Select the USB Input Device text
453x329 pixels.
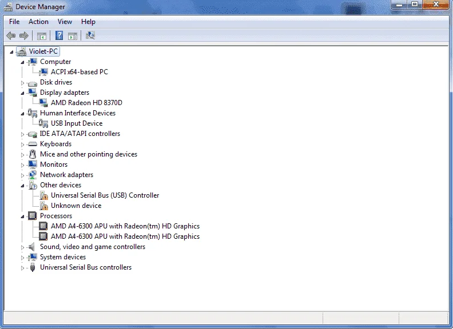(77, 123)
